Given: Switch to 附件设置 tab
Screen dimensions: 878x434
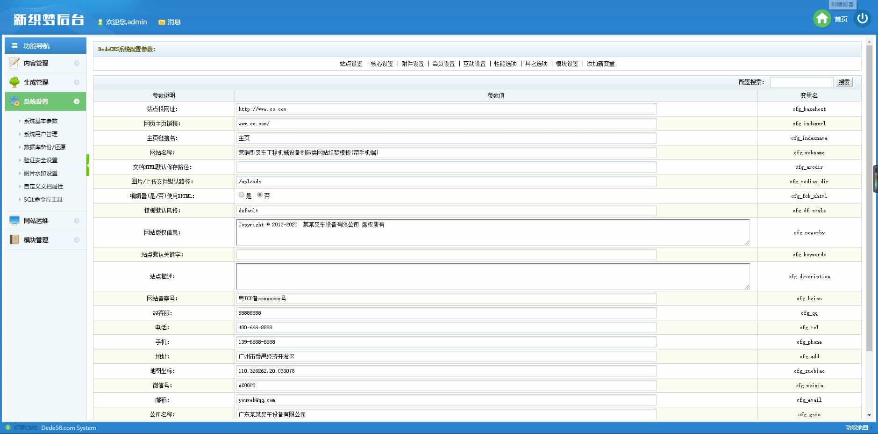Looking at the screenshot, I should click(413, 64).
